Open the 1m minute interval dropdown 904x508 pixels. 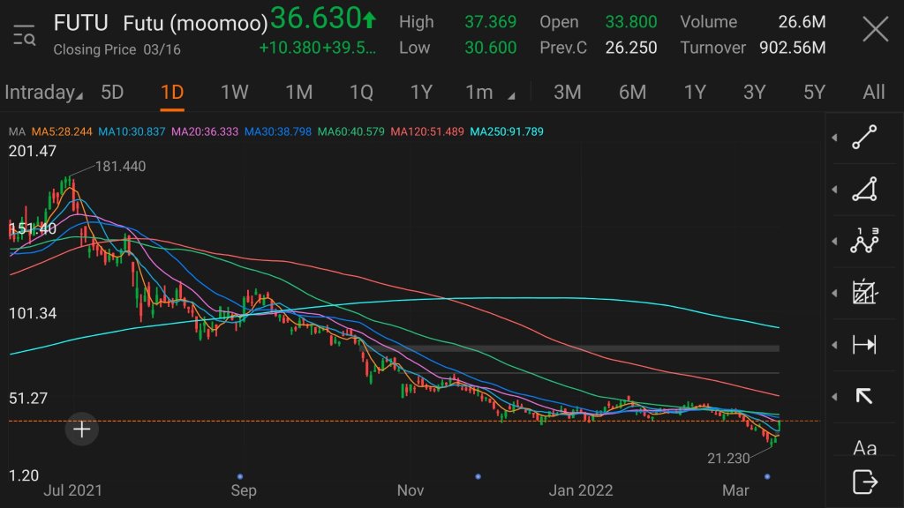coord(489,92)
